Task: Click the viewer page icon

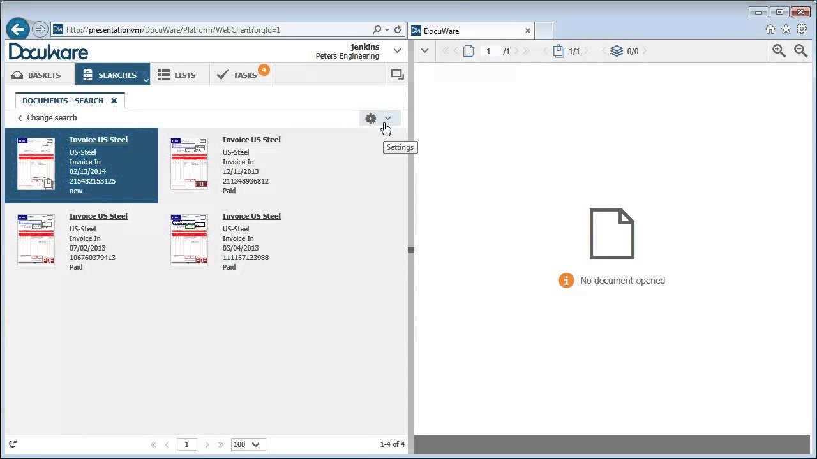Action: pyautogui.click(x=468, y=51)
